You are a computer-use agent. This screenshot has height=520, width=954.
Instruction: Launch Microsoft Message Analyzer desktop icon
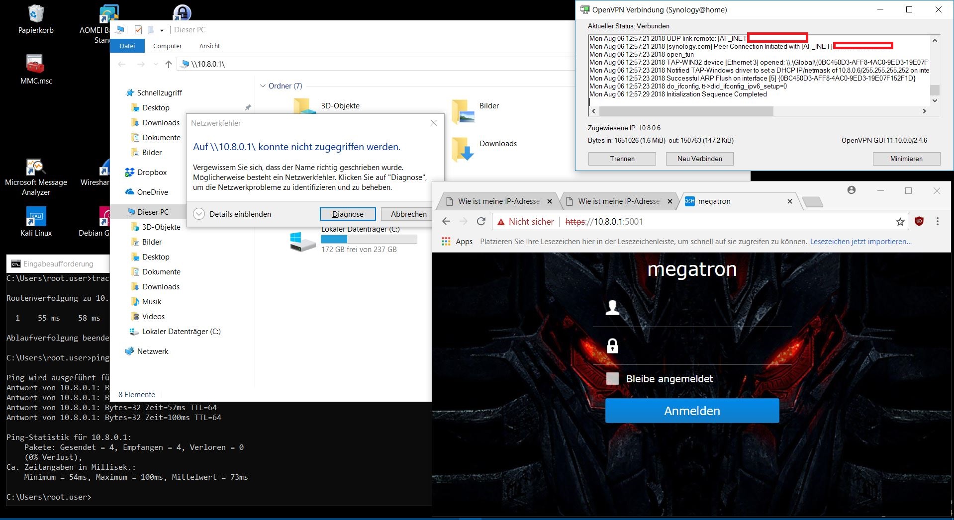tap(36, 177)
